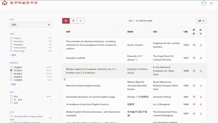Open The methods of cellulose chemistry title
This screenshot has height=123, width=218.
(91, 45)
